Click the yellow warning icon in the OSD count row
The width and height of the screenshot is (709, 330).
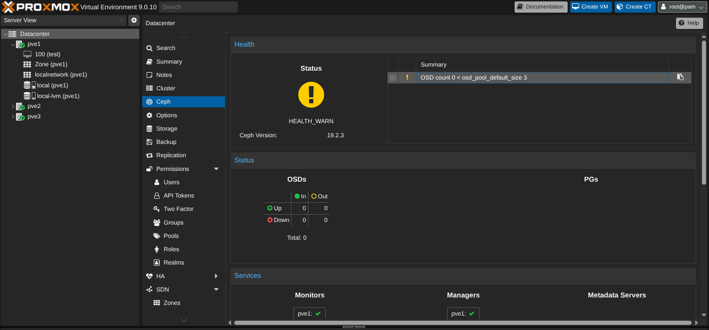[x=407, y=77]
